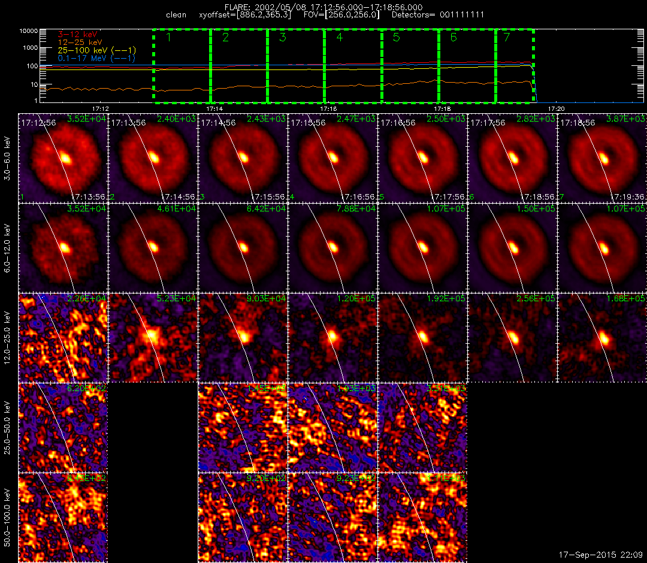Click the '6.0-12.0 keV' row label
The height and width of the screenshot is (563, 647).
pos(7,249)
